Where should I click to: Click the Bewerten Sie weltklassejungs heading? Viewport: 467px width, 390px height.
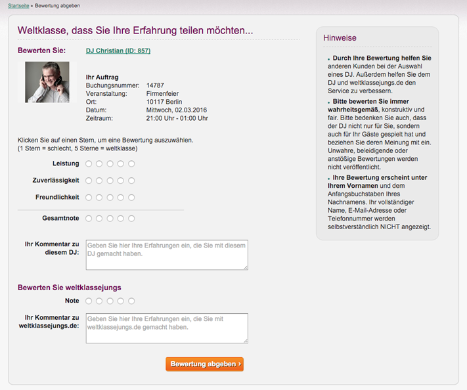click(x=70, y=288)
